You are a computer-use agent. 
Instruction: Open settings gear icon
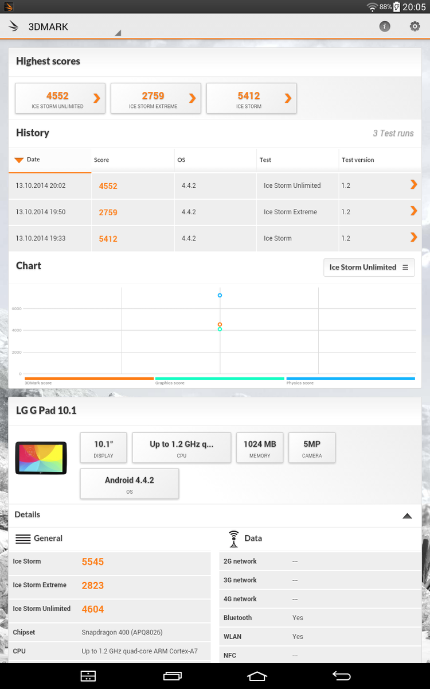point(415,26)
